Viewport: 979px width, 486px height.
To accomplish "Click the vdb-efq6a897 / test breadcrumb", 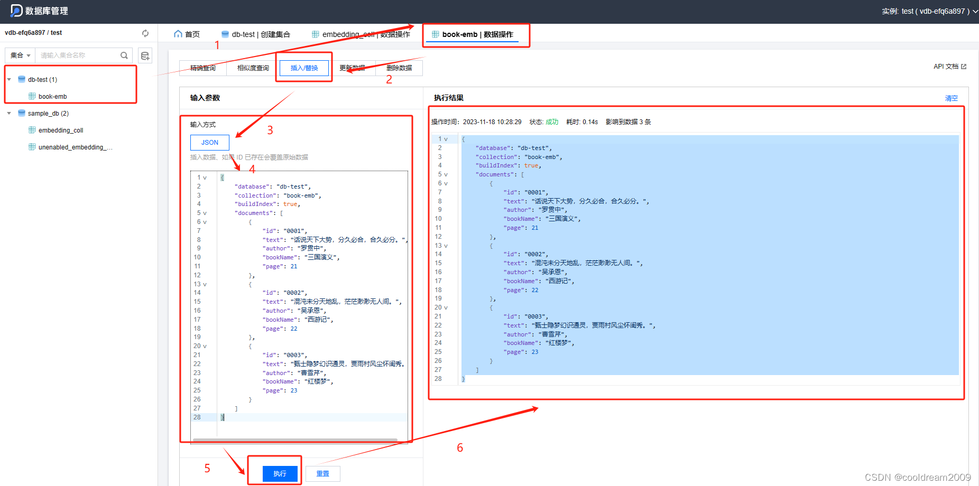I will coord(33,33).
